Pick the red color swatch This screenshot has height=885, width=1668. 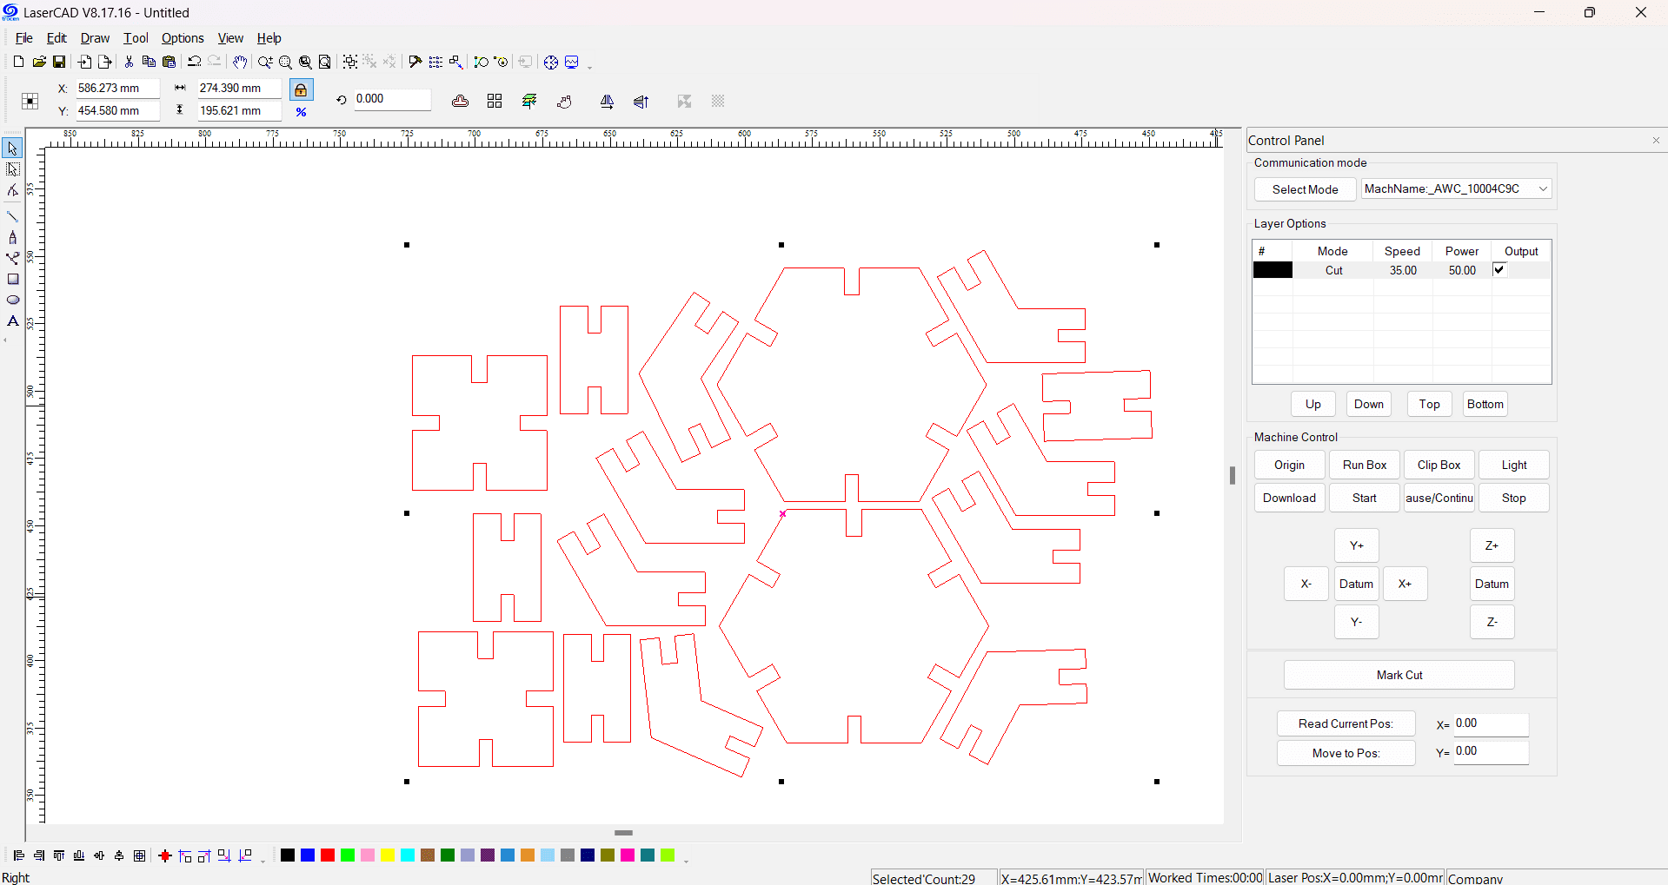click(x=328, y=855)
